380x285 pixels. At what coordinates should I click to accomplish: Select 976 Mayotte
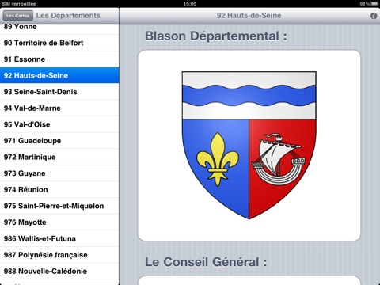pos(59,222)
